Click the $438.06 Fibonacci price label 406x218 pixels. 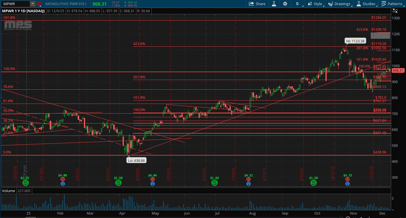click(x=380, y=153)
